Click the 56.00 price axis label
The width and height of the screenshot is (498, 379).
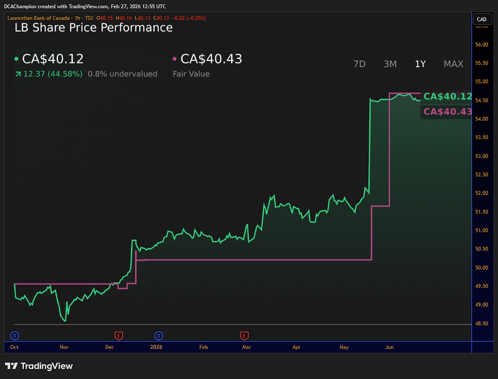pos(482,45)
